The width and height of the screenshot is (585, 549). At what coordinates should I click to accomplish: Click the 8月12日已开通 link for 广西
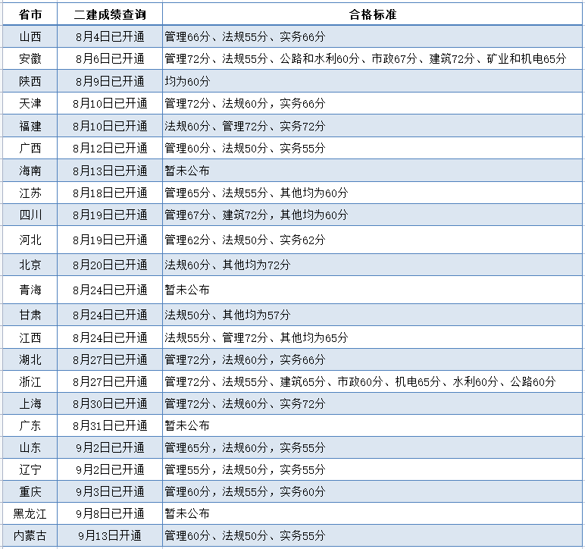(110, 148)
